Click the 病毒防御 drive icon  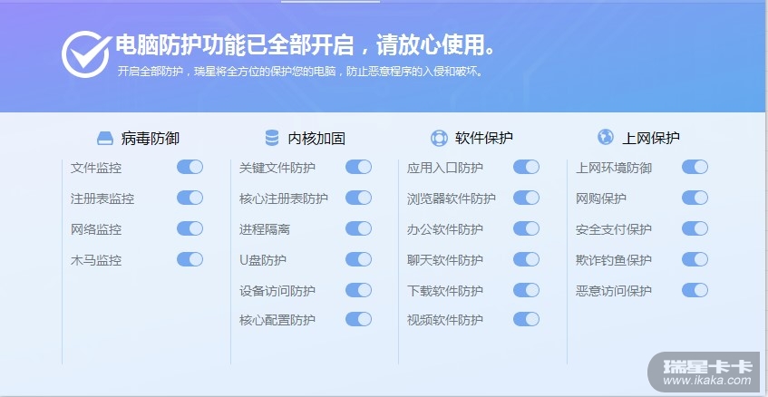pyautogui.click(x=105, y=139)
